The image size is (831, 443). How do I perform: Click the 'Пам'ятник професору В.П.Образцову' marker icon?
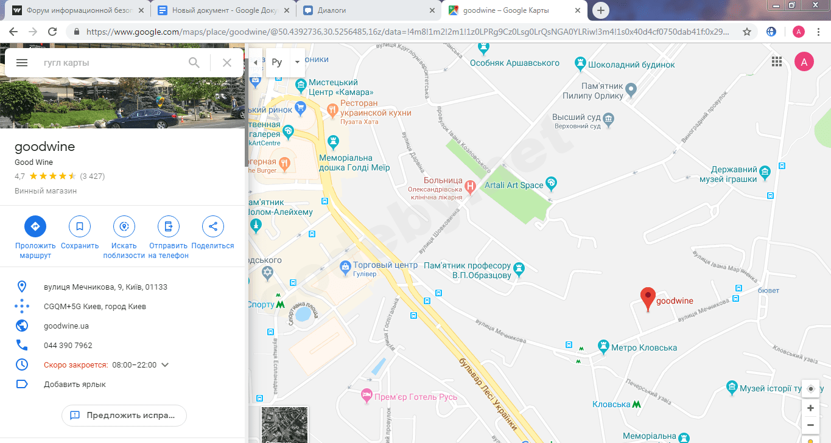519,268
